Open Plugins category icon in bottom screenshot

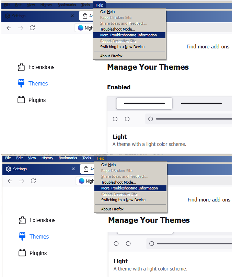[22, 253]
